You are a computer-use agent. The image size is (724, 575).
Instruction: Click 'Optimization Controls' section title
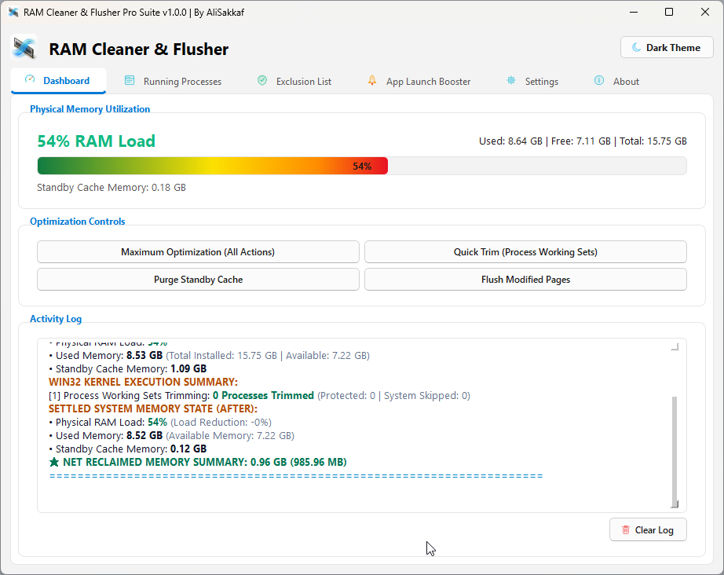click(78, 222)
